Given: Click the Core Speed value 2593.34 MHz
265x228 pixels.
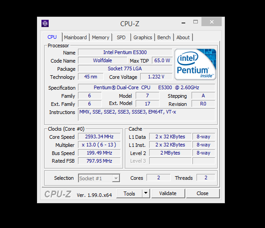Looking at the screenshot, I should point(99,137).
